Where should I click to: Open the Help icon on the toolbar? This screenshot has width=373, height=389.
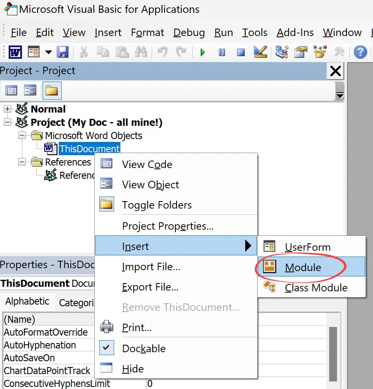359,52
